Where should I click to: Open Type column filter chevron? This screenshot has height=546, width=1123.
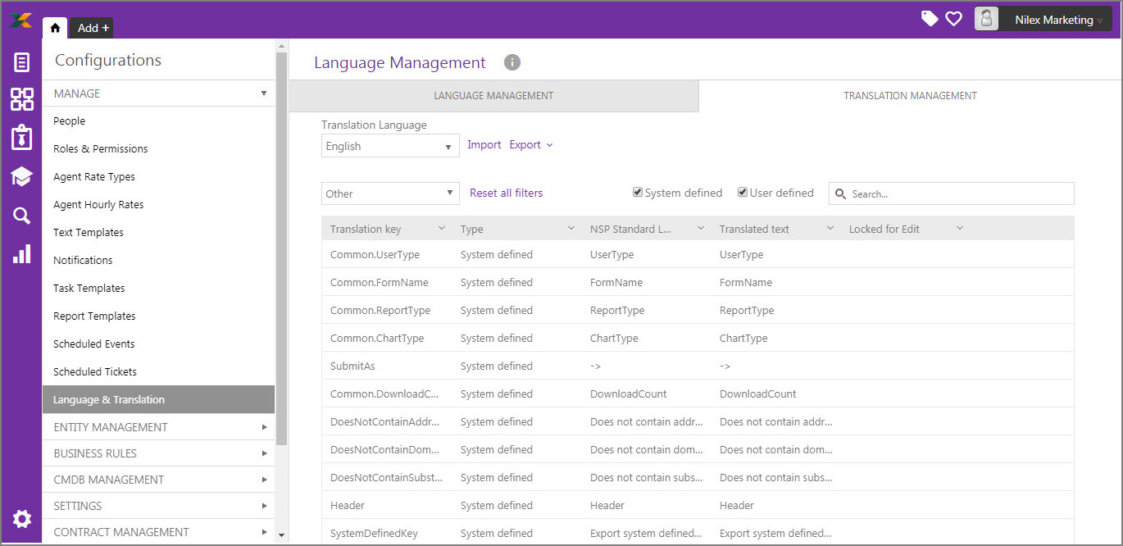pyautogui.click(x=571, y=228)
